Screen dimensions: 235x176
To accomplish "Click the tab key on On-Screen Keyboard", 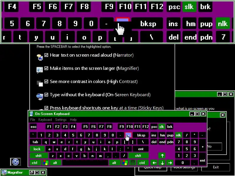I will pos(35,142).
